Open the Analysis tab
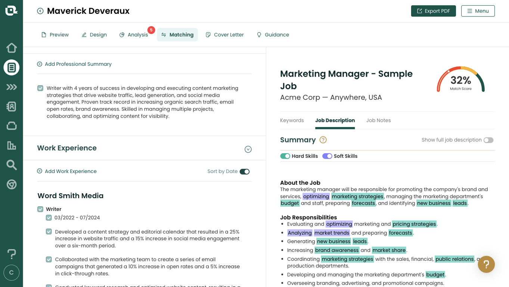This screenshot has width=509, height=287. pyautogui.click(x=134, y=35)
